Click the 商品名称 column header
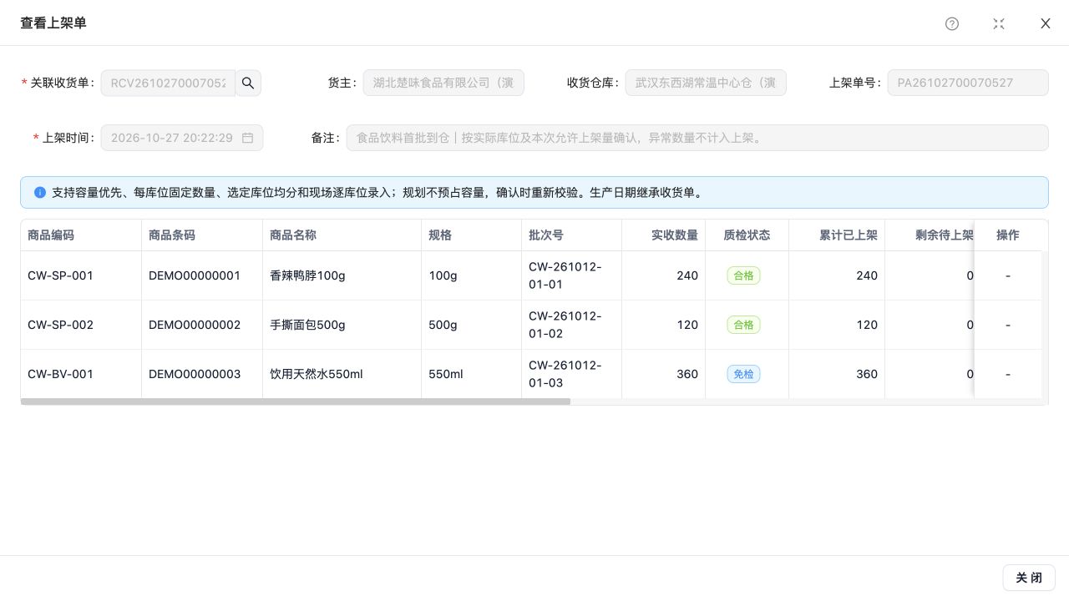 pyautogui.click(x=342, y=235)
